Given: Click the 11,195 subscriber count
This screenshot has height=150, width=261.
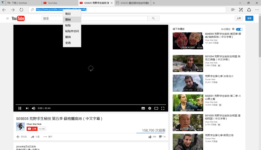Looking at the screenshot, I should 42,129.
